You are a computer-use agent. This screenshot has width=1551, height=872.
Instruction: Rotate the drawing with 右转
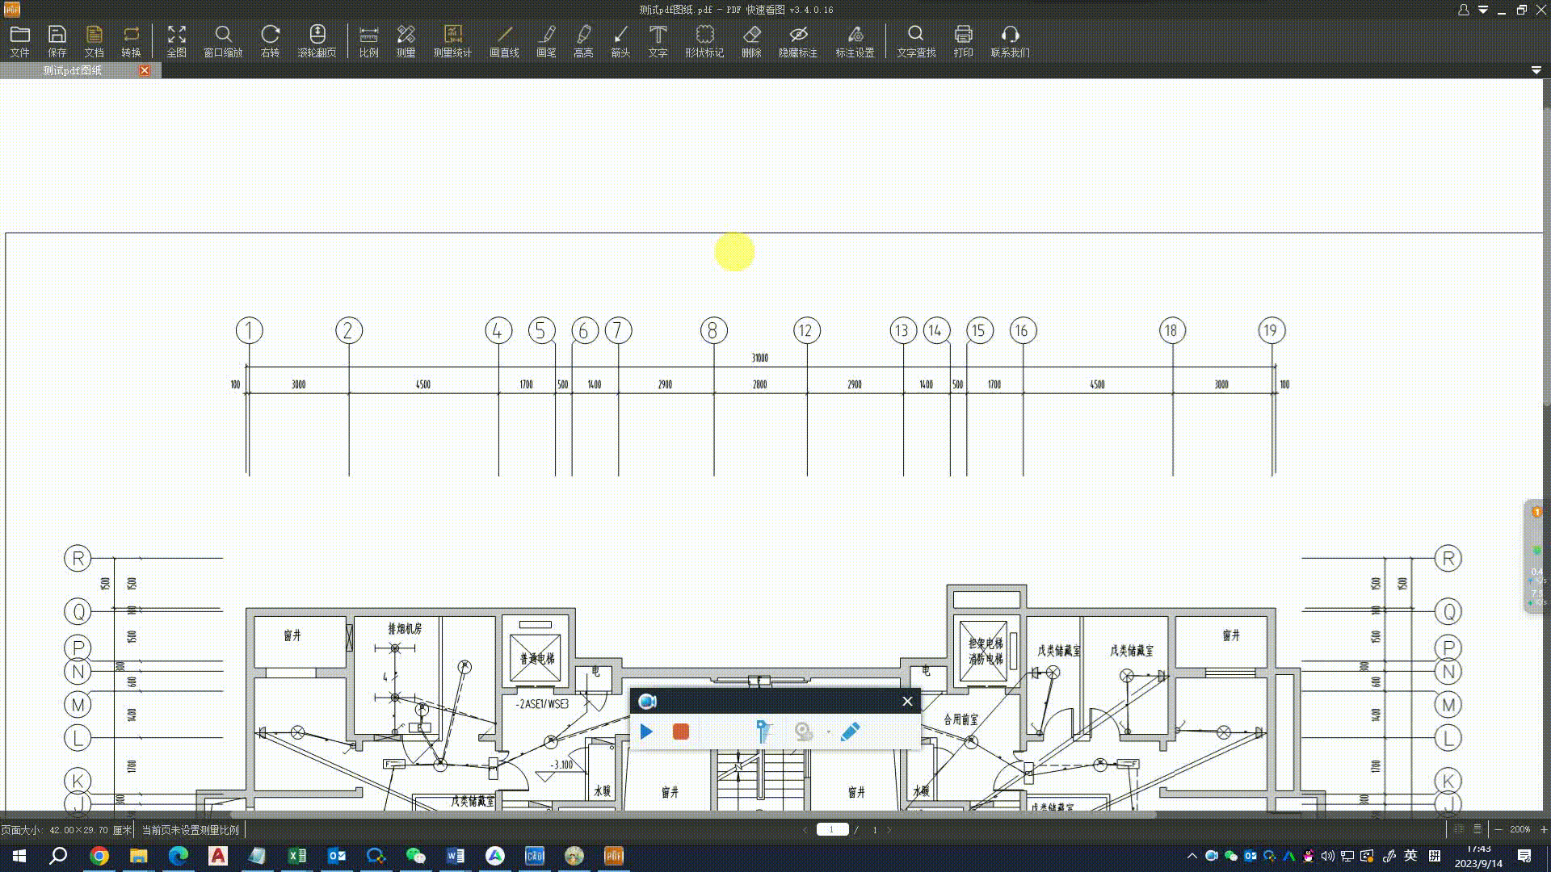[x=270, y=41]
